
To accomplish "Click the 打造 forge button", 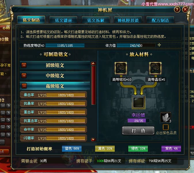I will (138, 130).
